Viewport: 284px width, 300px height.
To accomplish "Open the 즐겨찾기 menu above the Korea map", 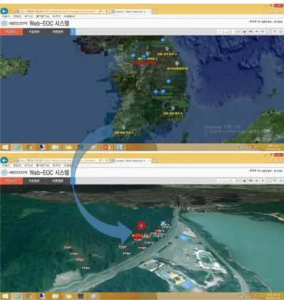I will point(43,16).
